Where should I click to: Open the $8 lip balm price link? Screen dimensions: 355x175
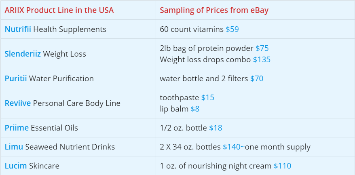pyautogui.click(x=195, y=109)
